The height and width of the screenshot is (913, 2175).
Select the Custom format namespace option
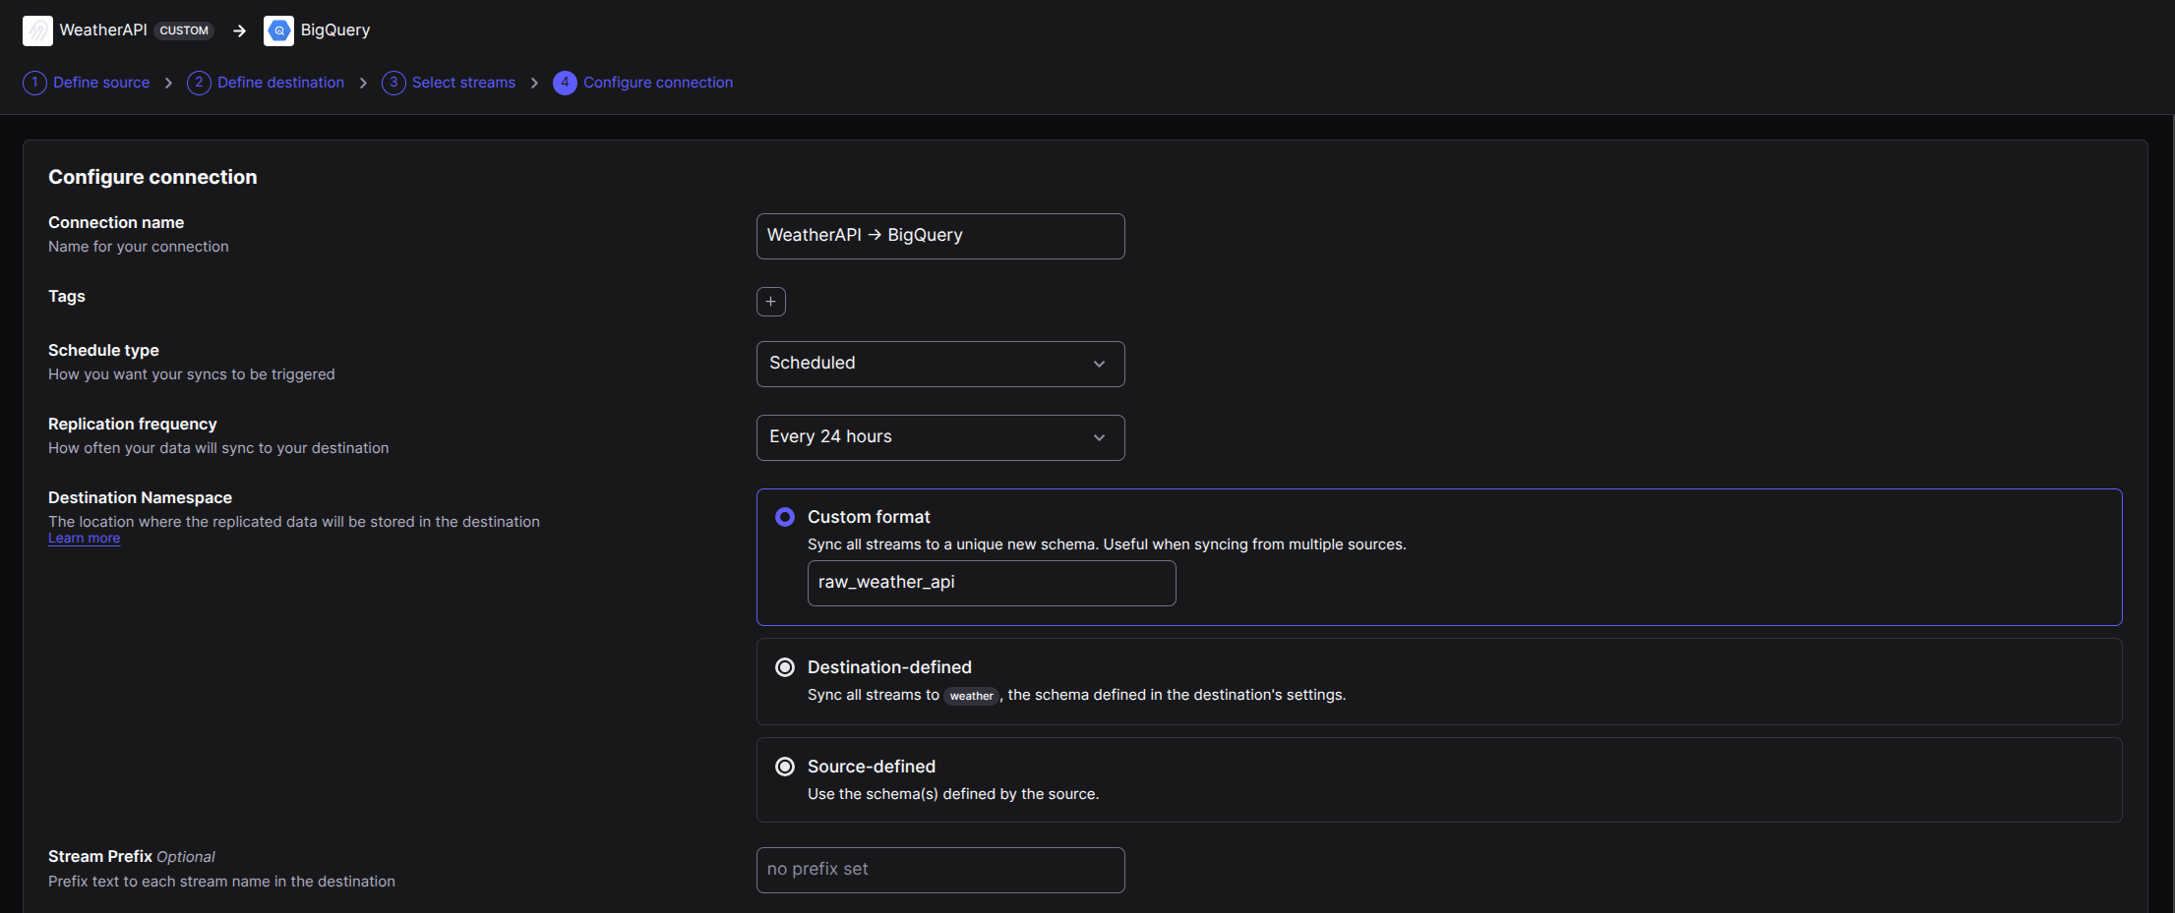click(x=785, y=517)
